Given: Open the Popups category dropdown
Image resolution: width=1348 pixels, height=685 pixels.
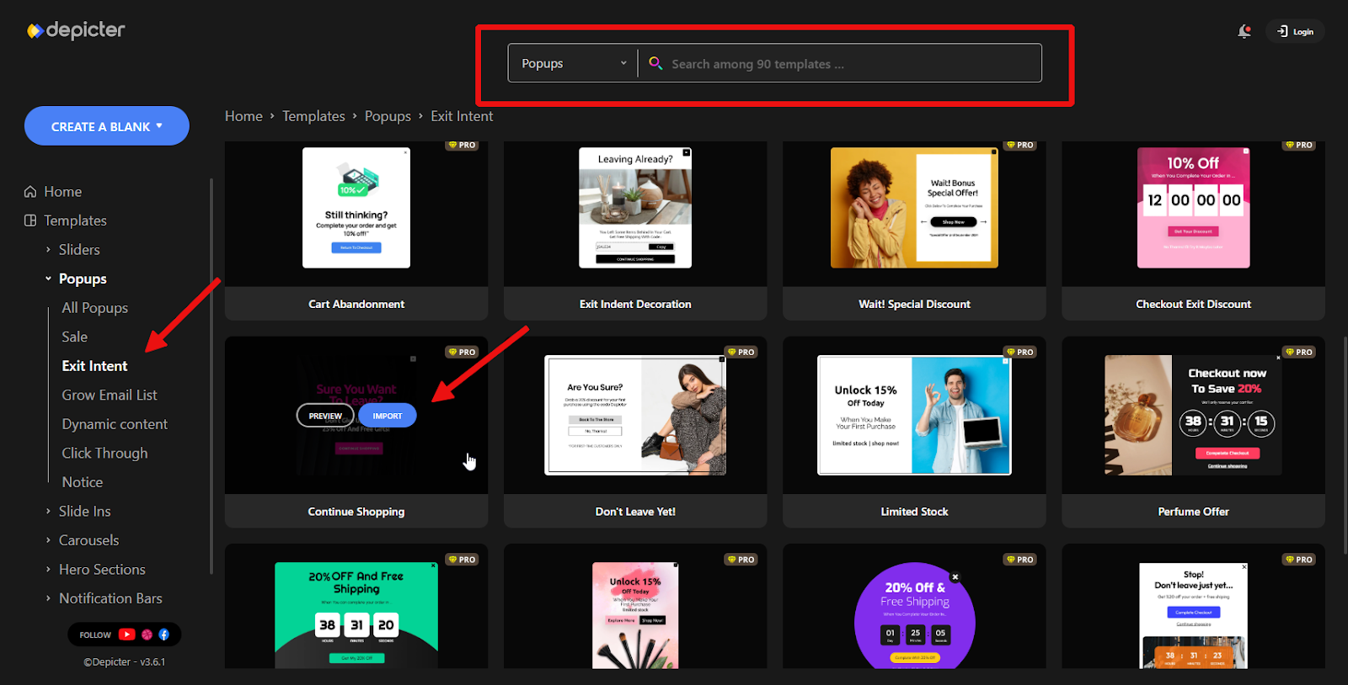Looking at the screenshot, I should click(573, 63).
